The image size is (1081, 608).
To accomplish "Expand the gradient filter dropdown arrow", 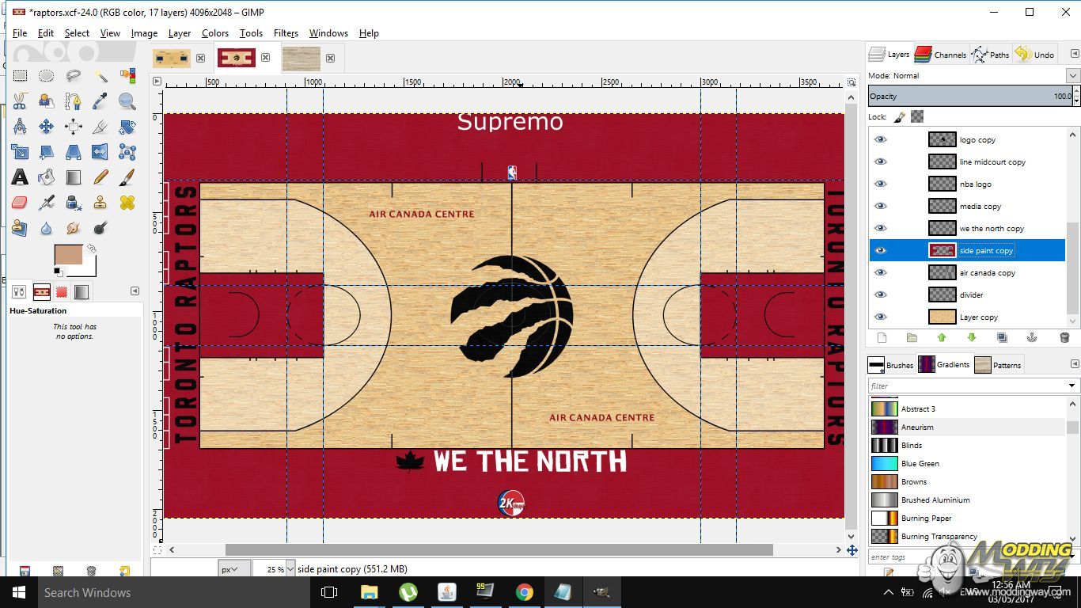I will [x=1072, y=386].
